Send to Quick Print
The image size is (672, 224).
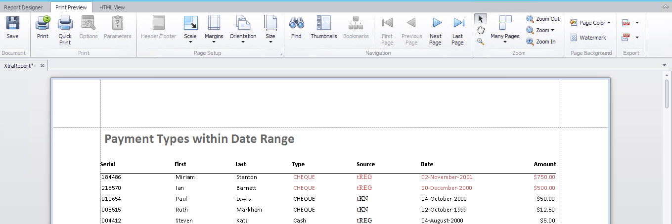[x=65, y=31]
